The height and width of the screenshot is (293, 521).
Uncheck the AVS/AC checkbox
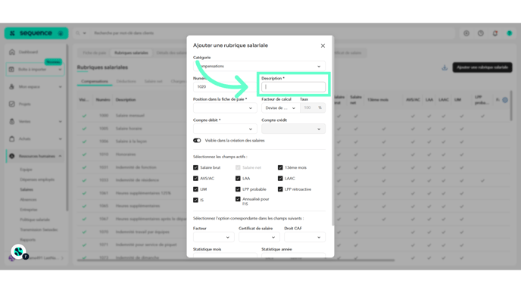coord(195,179)
